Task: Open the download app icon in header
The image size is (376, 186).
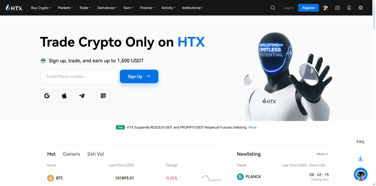Action: coord(349,8)
